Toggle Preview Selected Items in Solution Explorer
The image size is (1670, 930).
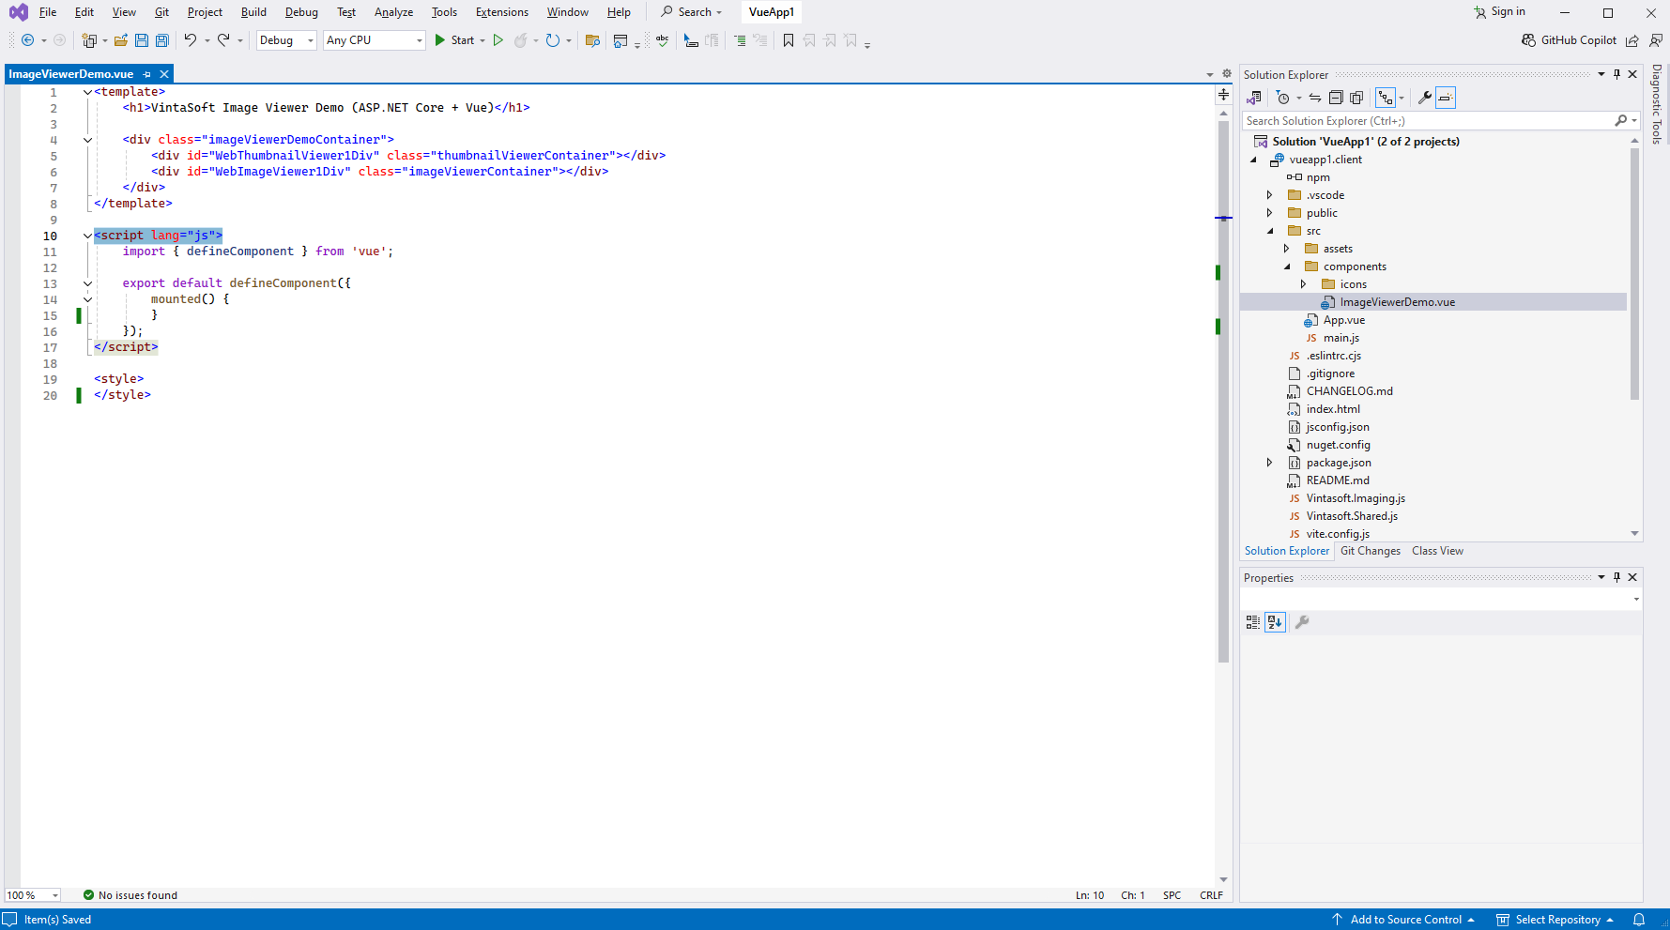tap(1446, 98)
